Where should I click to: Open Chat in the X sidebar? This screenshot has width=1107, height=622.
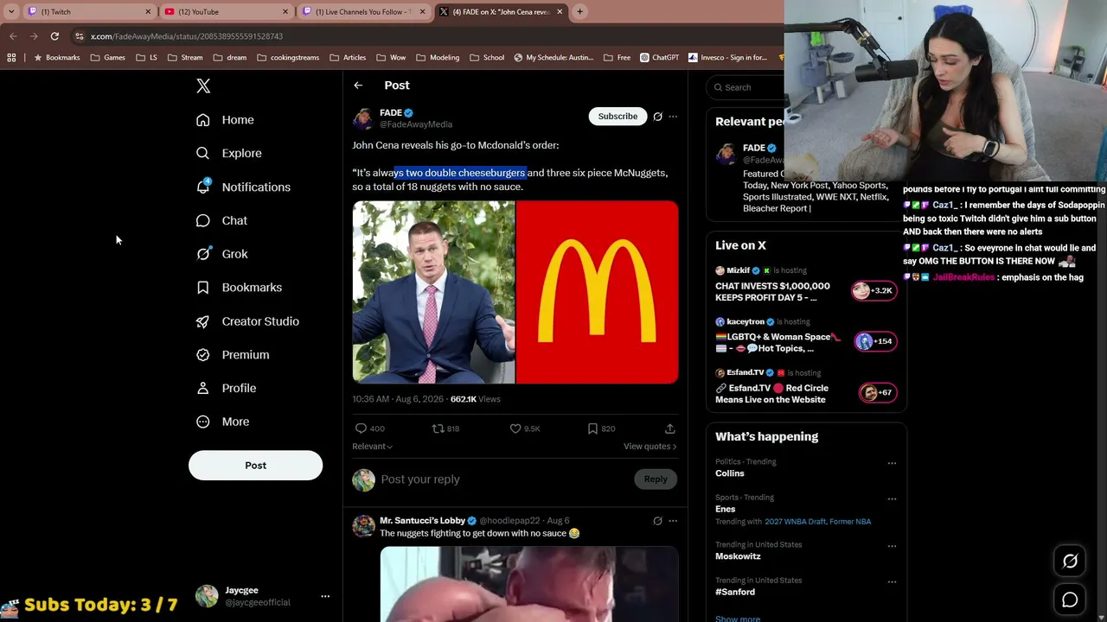pos(221,220)
